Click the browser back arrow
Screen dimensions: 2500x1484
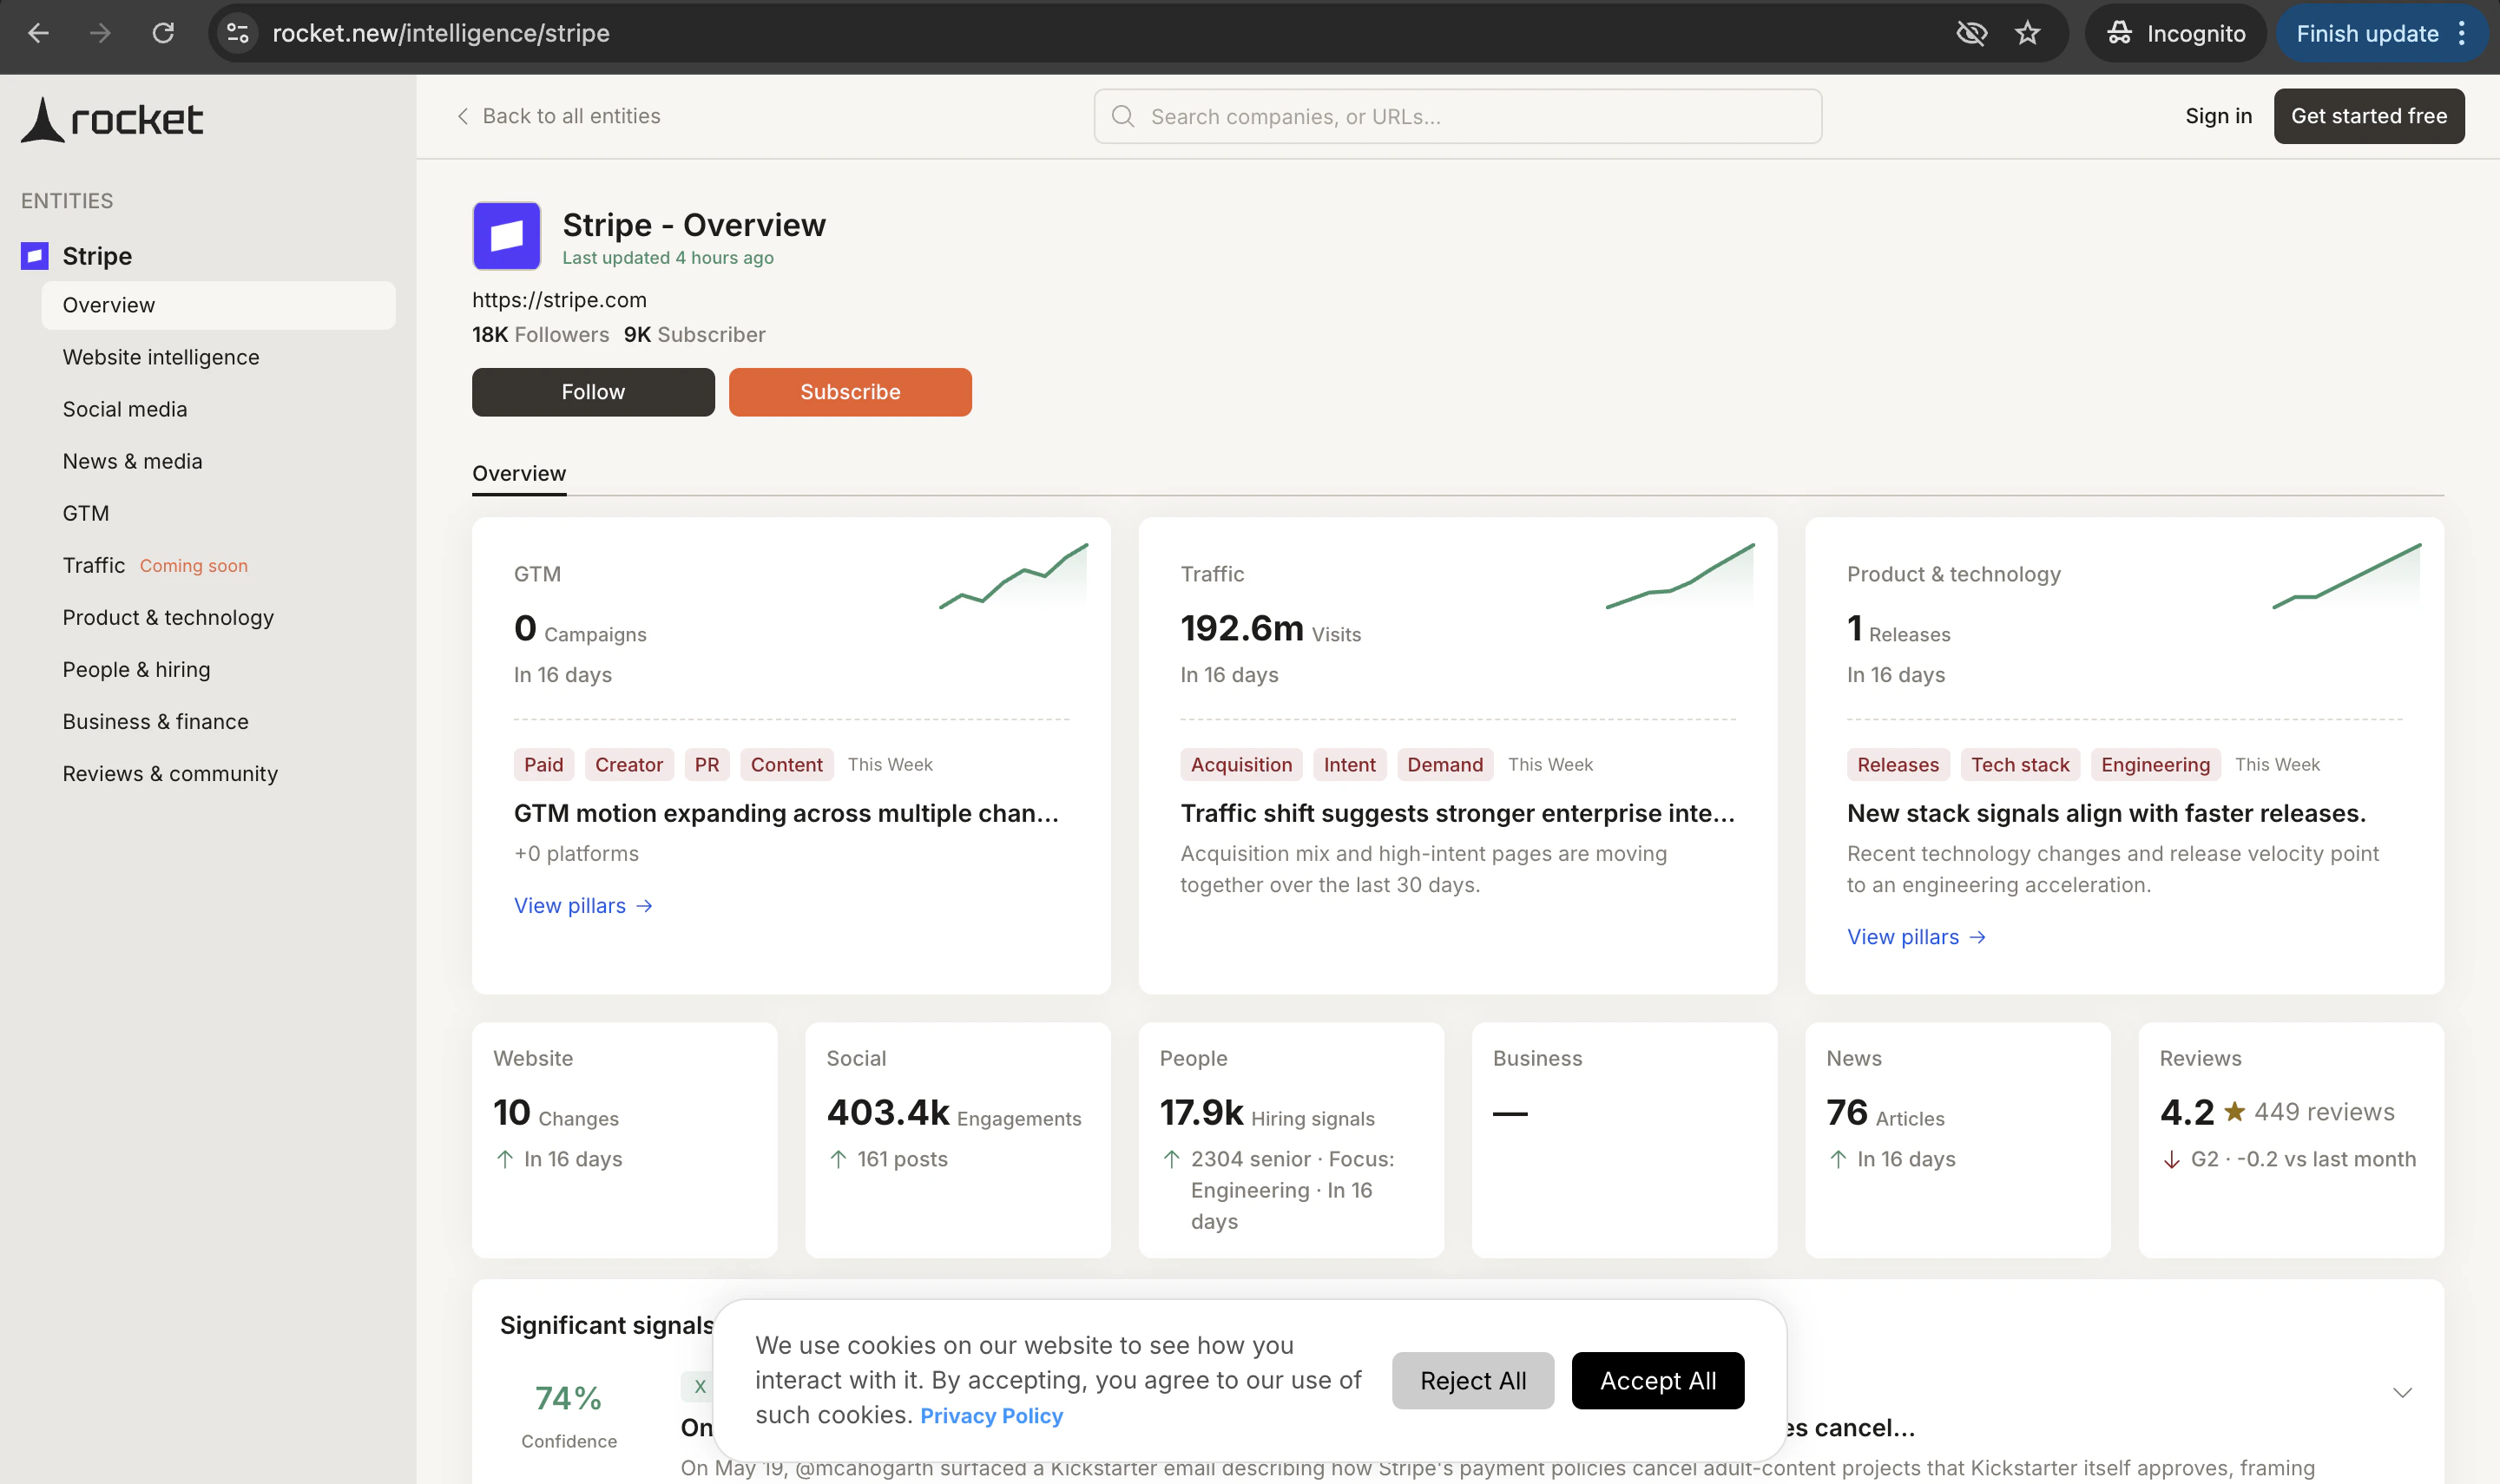click(38, 33)
